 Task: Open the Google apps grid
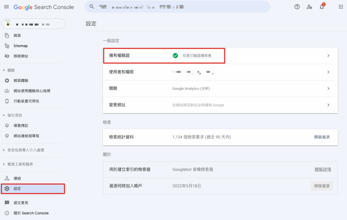click(341, 7)
